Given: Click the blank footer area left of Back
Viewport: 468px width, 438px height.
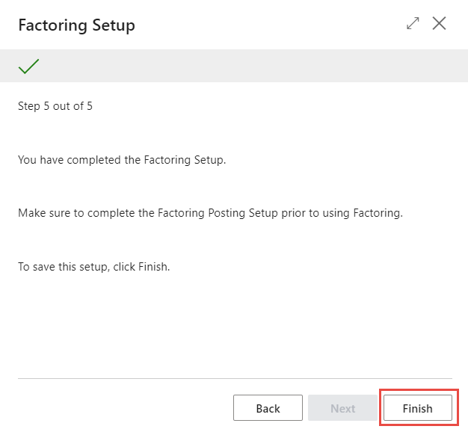Looking at the screenshot, I should (120, 408).
